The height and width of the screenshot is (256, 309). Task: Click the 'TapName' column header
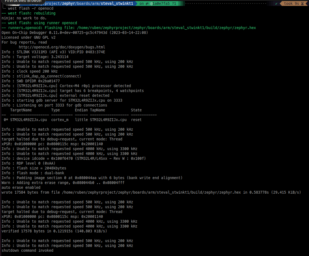click(x=97, y=110)
